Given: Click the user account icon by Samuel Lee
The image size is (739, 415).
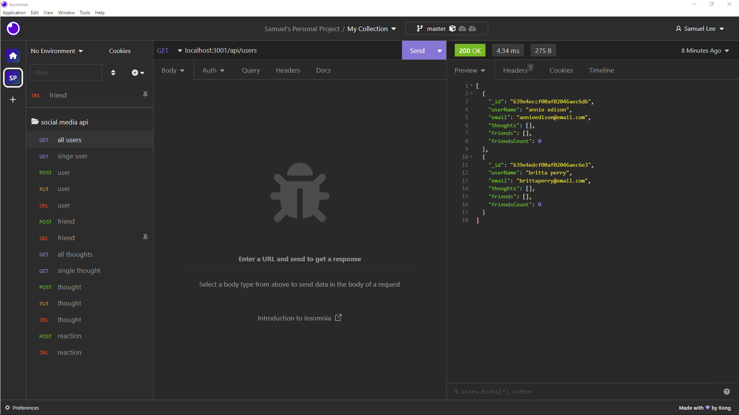Looking at the screenshot, I should click(679, 28).
